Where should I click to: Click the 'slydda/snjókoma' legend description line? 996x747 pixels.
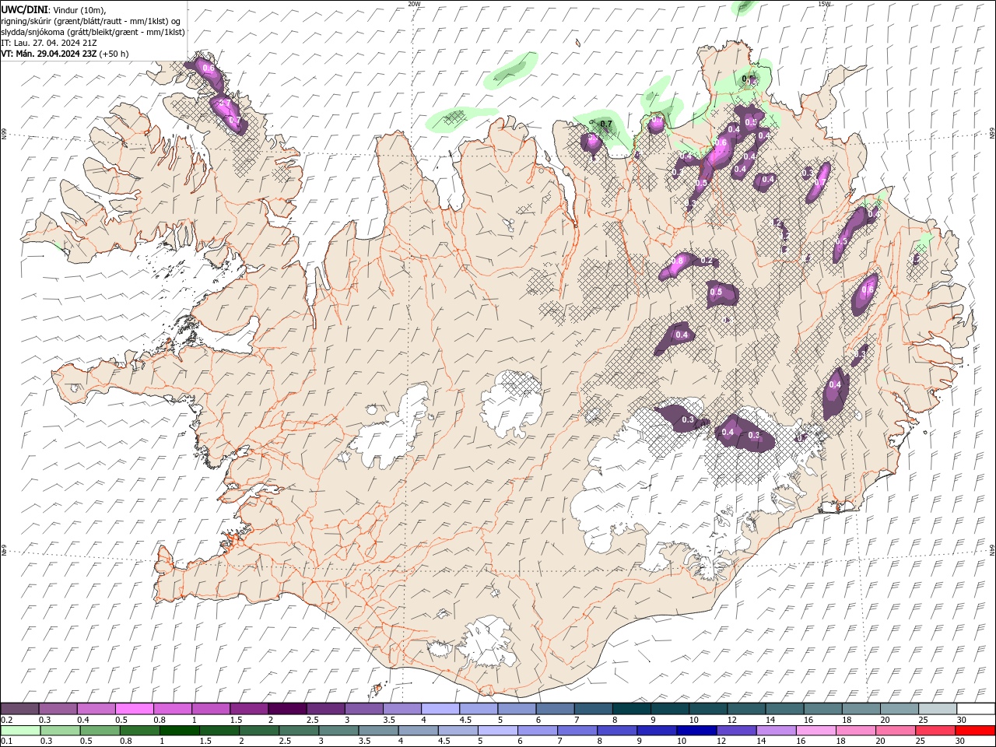pos(93,32)
